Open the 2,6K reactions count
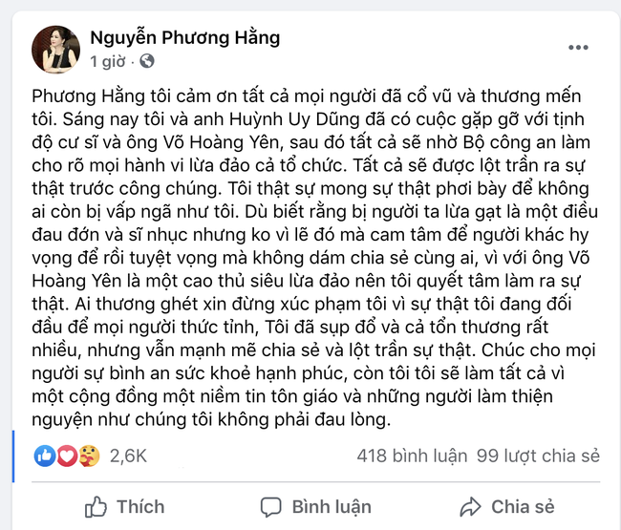621x530 pixels. point(126,456)
